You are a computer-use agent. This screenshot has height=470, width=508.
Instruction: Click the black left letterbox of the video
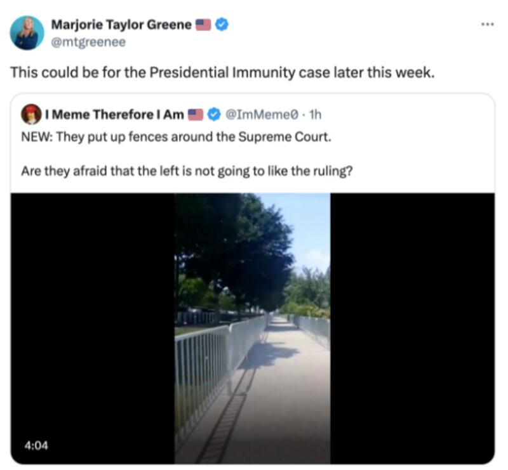tap(93, 328)
